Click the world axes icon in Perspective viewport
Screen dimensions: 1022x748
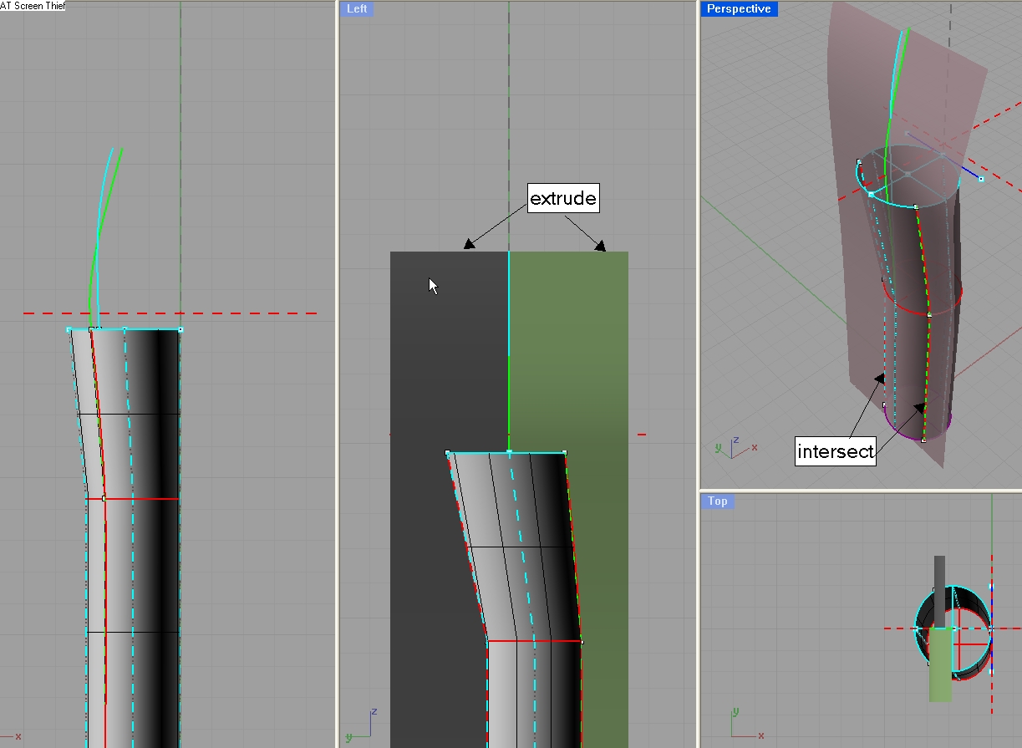tap(733, 447)
